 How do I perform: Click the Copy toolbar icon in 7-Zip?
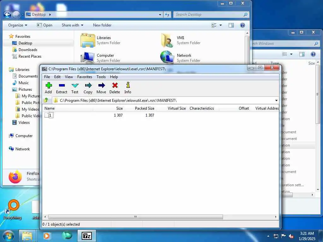point(88,88)
